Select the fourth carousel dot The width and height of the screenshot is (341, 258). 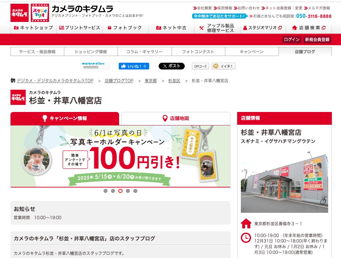pos(128,191)
